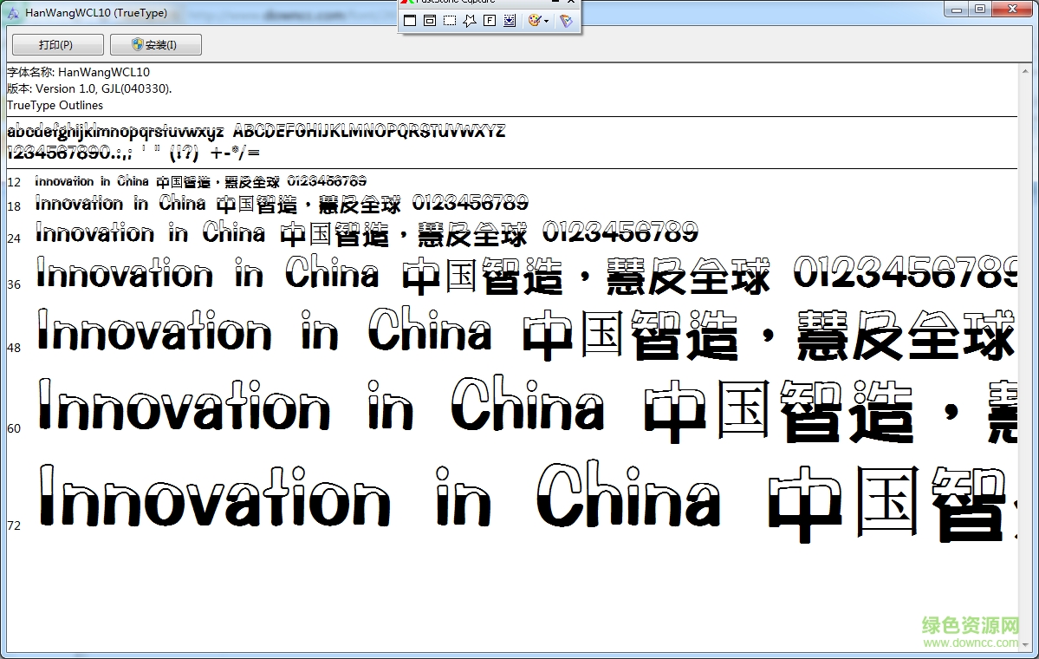Click the Capture Scrolling Window icon
Screen dimensions: 1039x659
pos(510,21)
